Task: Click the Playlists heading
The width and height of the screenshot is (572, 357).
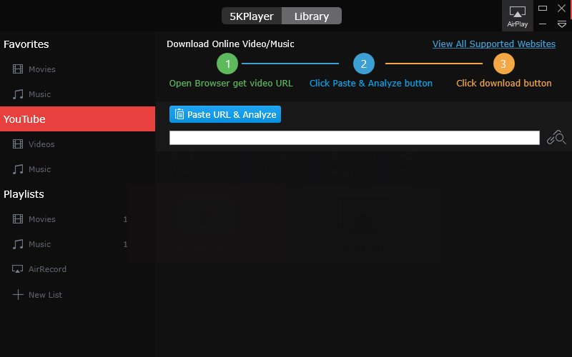Action: pos(24,194)
